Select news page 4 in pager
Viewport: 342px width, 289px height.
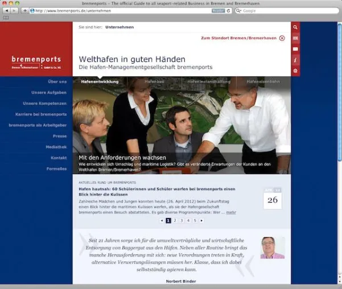coord(188,221)
